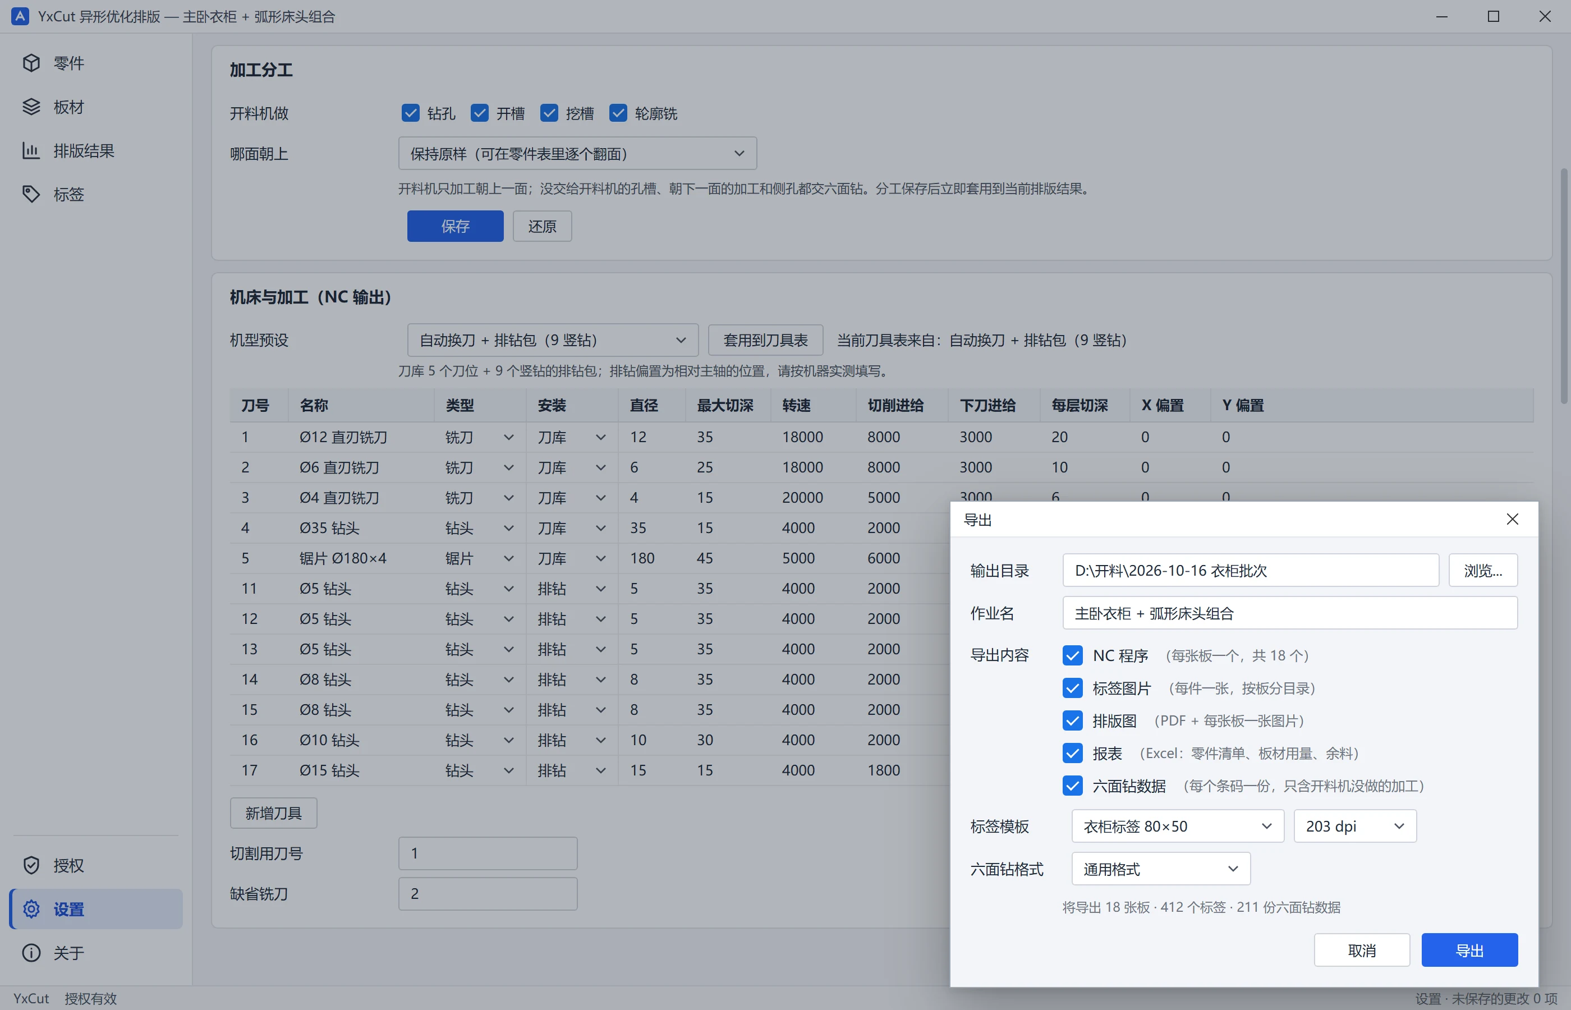Click the 切割用刀号 input field
Viewport: 1571px width, 1010px height.
point(488,853)
